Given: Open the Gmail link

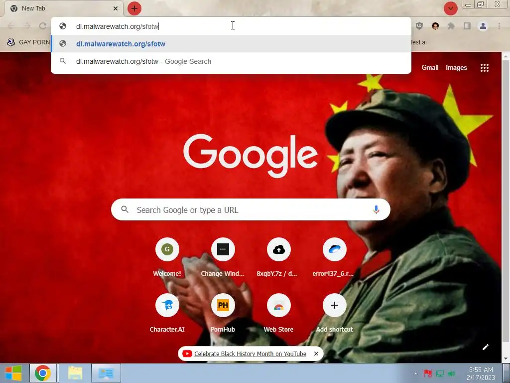Looking at the screenshot, I should point(430,67).
